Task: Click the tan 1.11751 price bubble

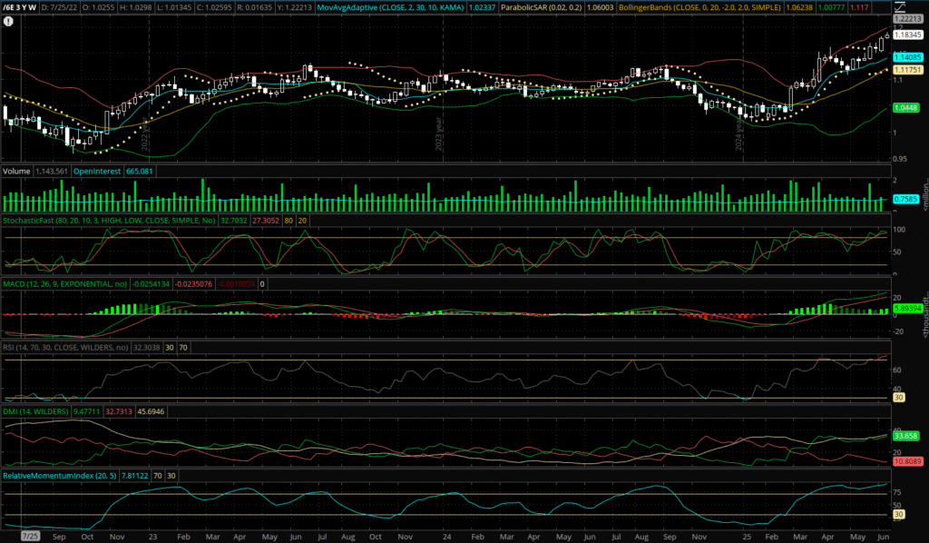Action: pyautogui.click(x=907, y=70)
